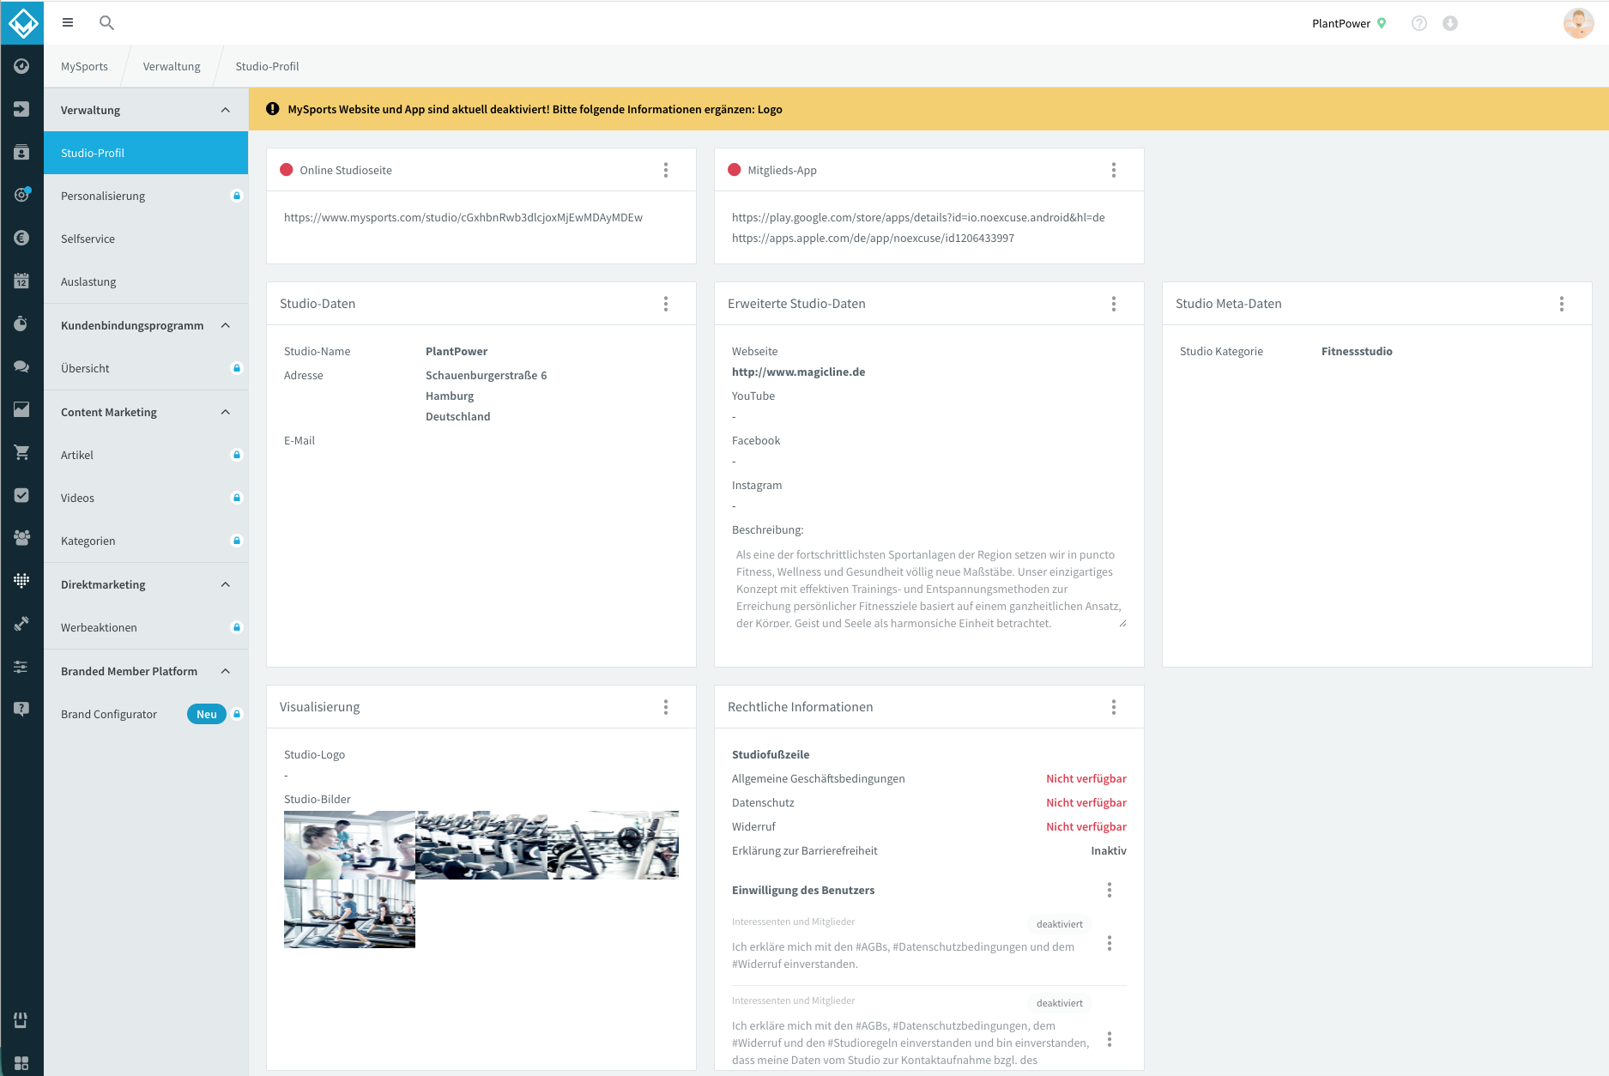The image size is (1609, 1076).
Task: Open the help question bubble sidebar icon
Action: pos(21,709)
